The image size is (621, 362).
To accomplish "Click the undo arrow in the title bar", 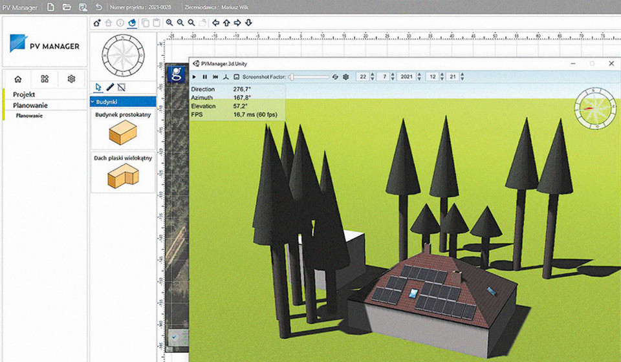I will 98,7.
